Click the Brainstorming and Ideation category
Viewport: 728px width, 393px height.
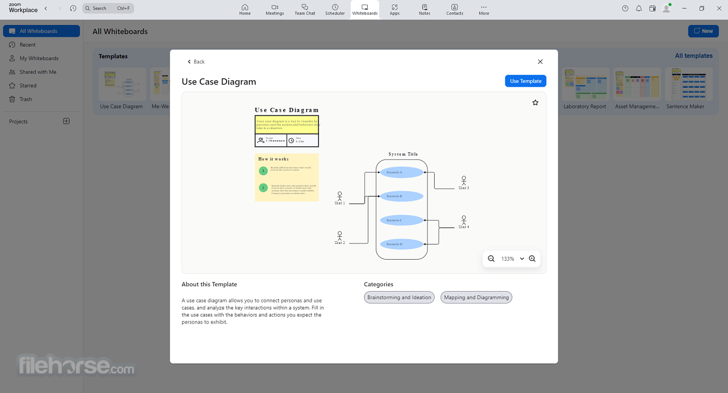coord(399,297)
